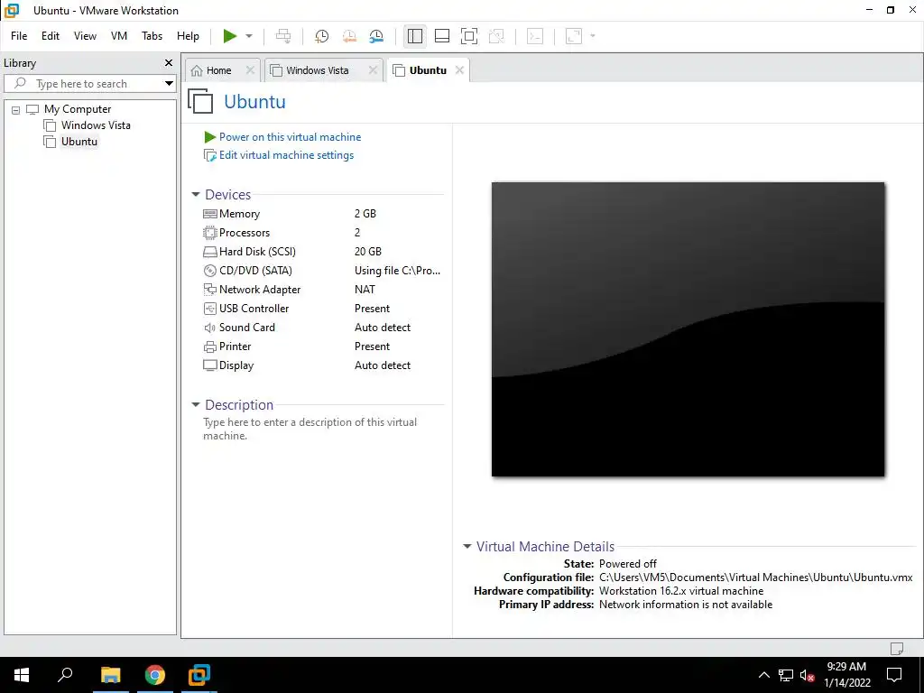Show hidden system tray icons

coord(763,675)
